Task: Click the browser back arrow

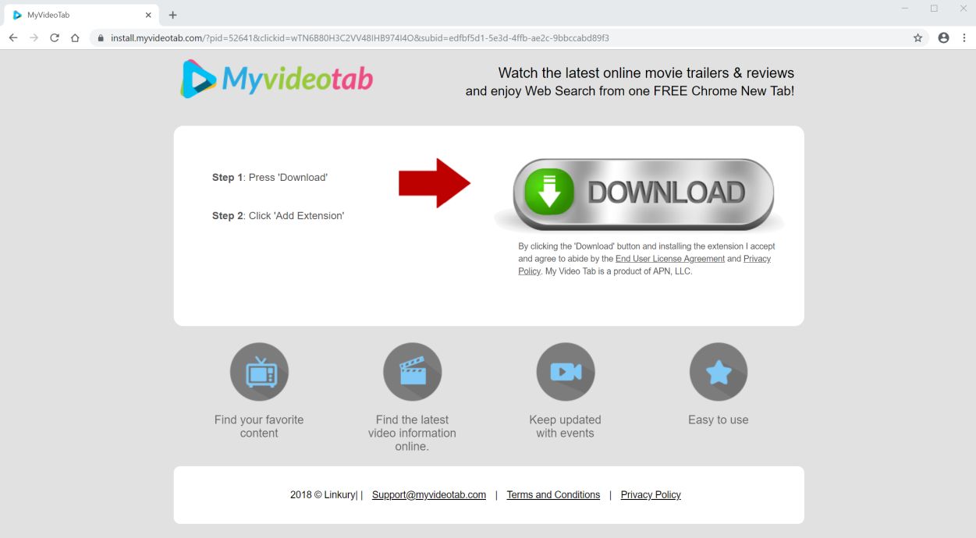Action: [12, 37]
